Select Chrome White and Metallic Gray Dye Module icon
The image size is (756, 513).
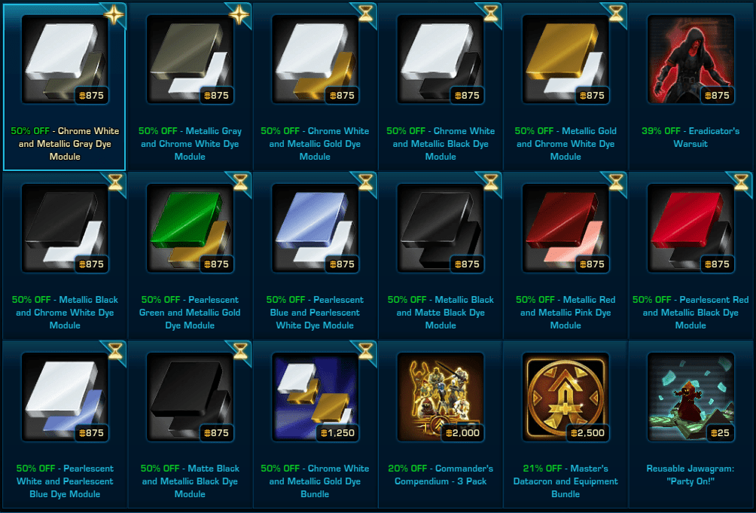(x=65, y=60)
